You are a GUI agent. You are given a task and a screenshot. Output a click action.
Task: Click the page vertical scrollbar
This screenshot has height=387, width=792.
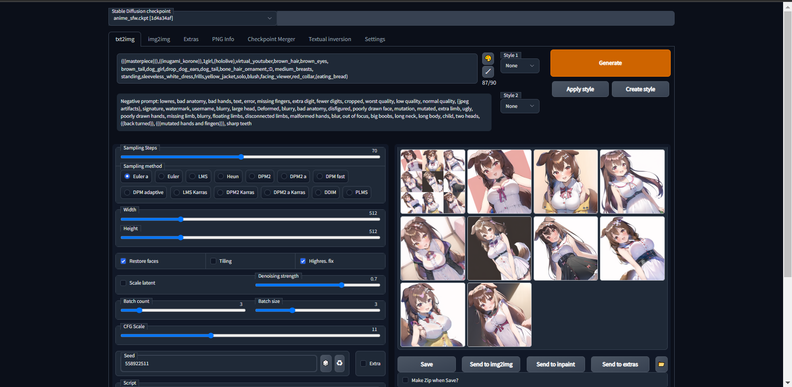coord(788,144)
